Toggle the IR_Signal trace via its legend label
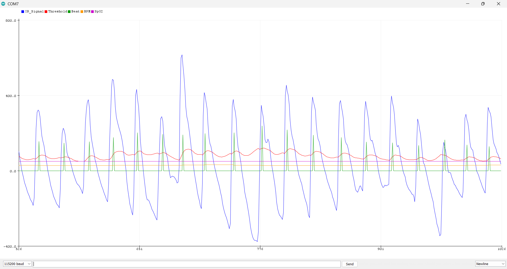 34,11
